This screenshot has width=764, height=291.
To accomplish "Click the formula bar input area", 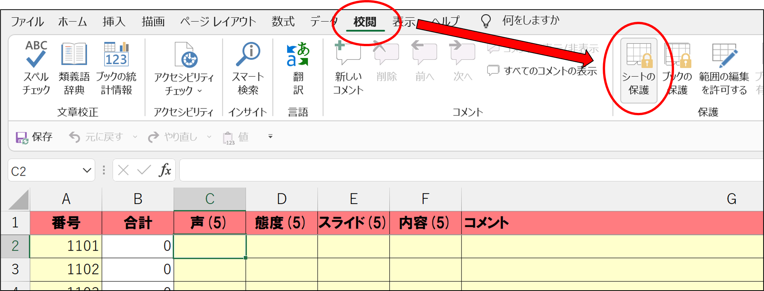I will tap(471, 170).
